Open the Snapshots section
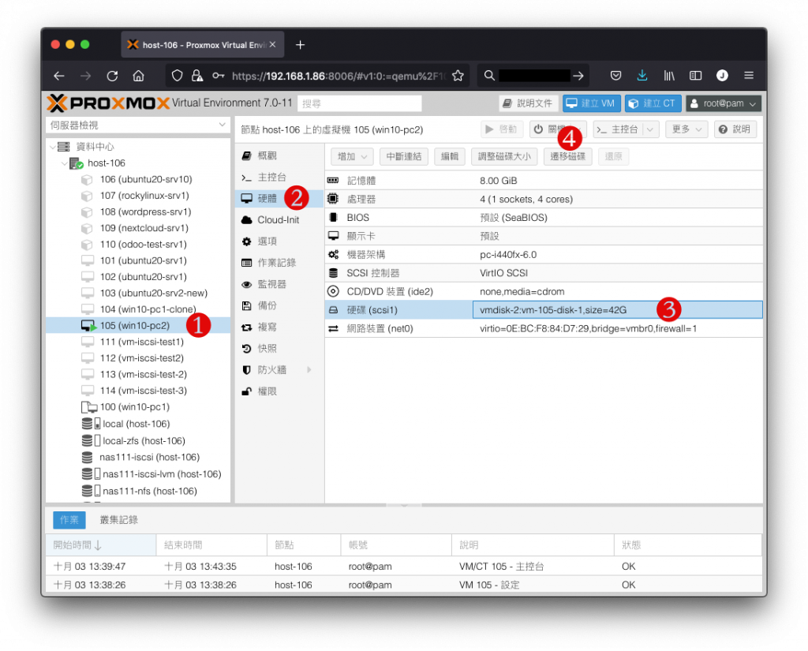The height and width of the screenshot is (651, 808). point(279,349)
